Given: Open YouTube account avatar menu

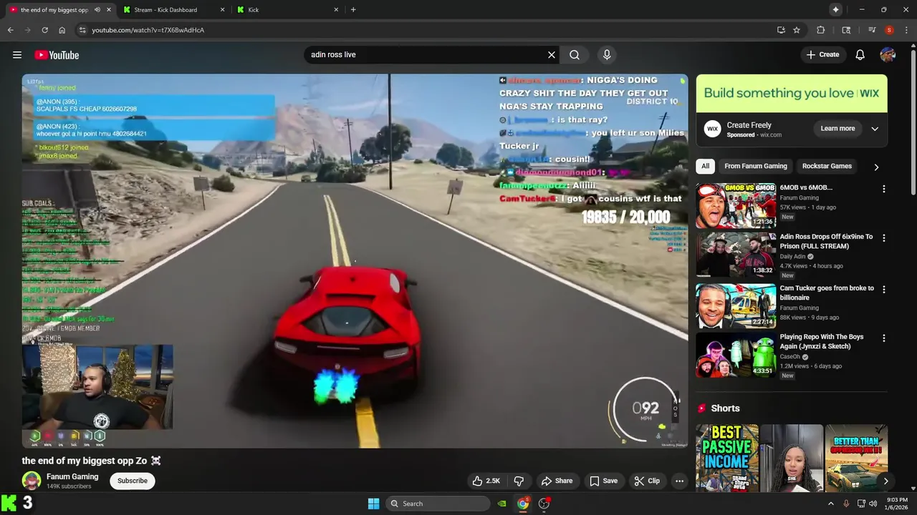Looking at the screenshot, I should (888, 54).
